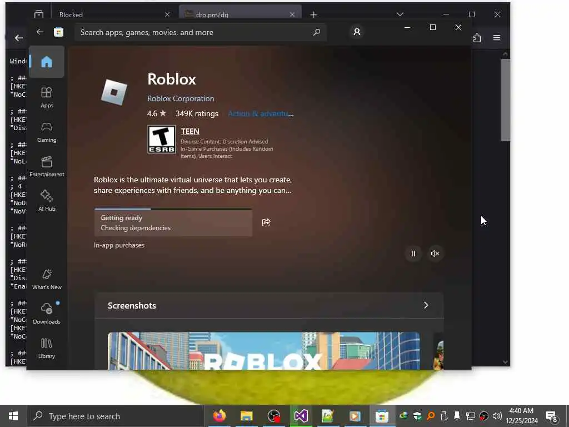Click the taskbar search box
This screenshot has width=569, height=427.
(116, 416)
